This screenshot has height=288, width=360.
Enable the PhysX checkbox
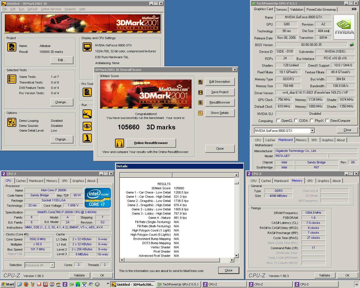[x=312, y=121]
